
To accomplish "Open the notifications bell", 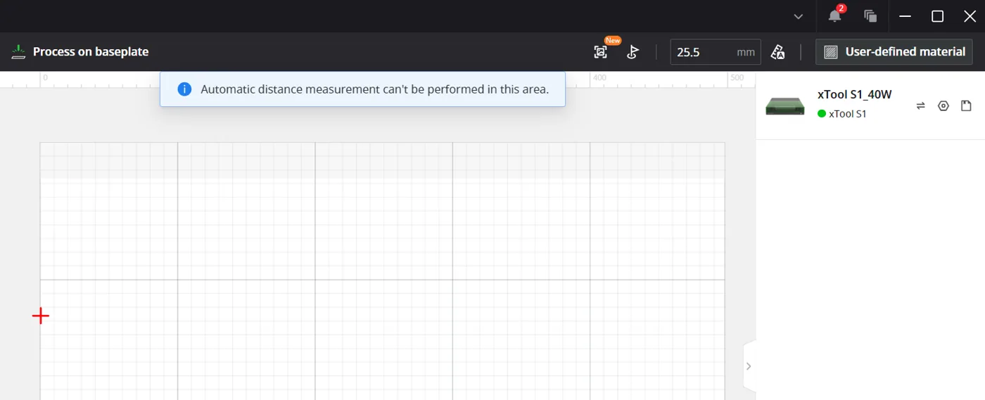I will [834, 15].
